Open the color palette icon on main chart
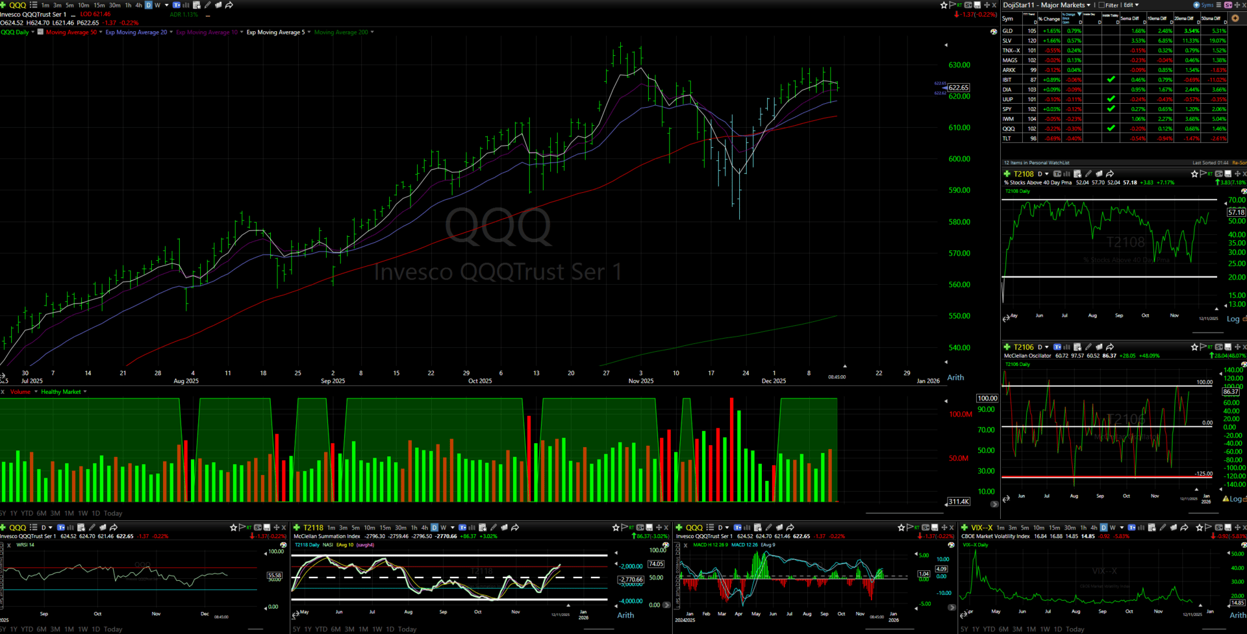The image size is (1247, 634). (x=994, y=32)
